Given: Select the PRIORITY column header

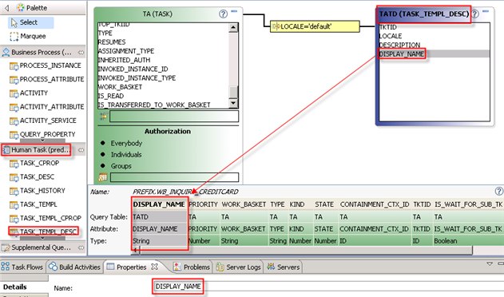Looking at the screenshot, I should 204,204.
